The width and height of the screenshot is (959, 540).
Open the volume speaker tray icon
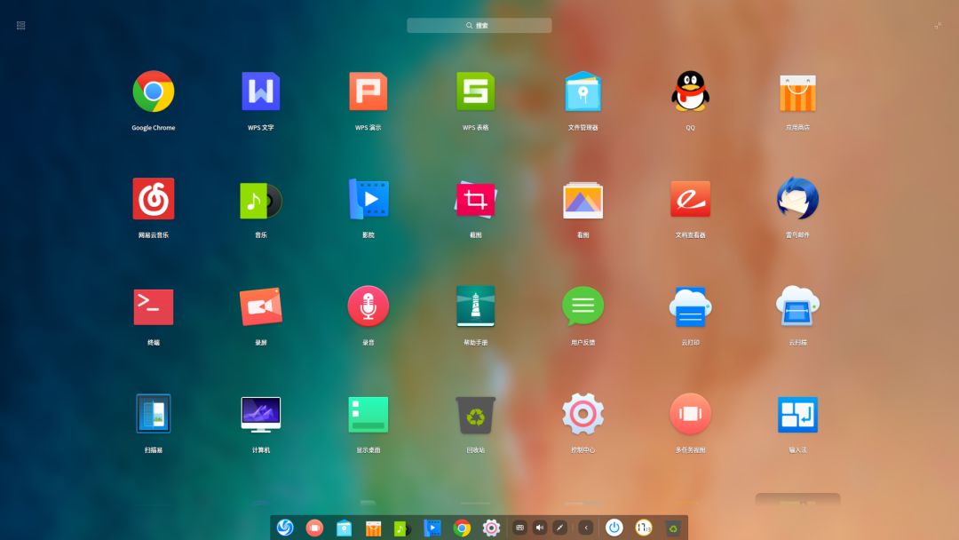540,528
